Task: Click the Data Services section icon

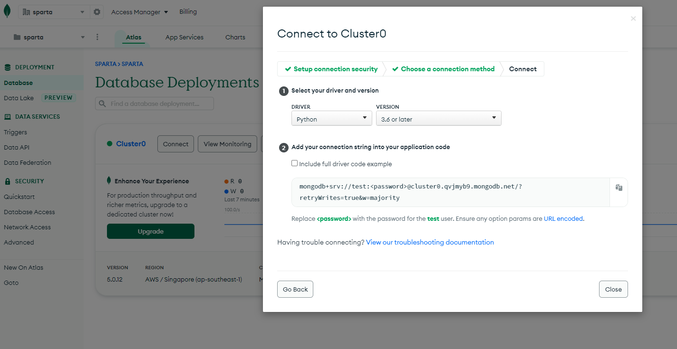Action: tap(8, 117)
